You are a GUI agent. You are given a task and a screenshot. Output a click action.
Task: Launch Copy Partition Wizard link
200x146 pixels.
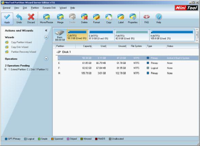pyautogui.click(x=21, y=42)
